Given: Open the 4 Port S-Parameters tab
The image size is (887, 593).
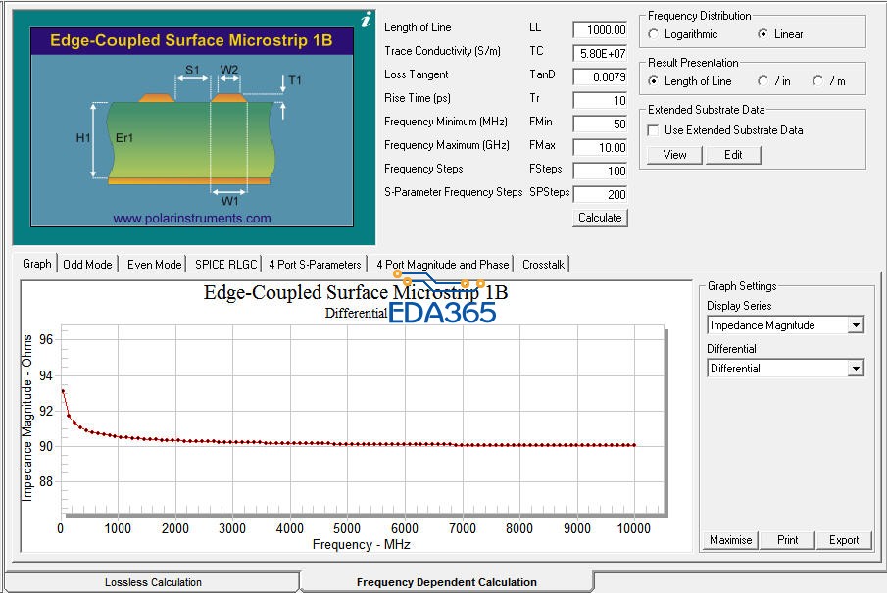Looking at the screenshot, I should (x=315, y=265).
